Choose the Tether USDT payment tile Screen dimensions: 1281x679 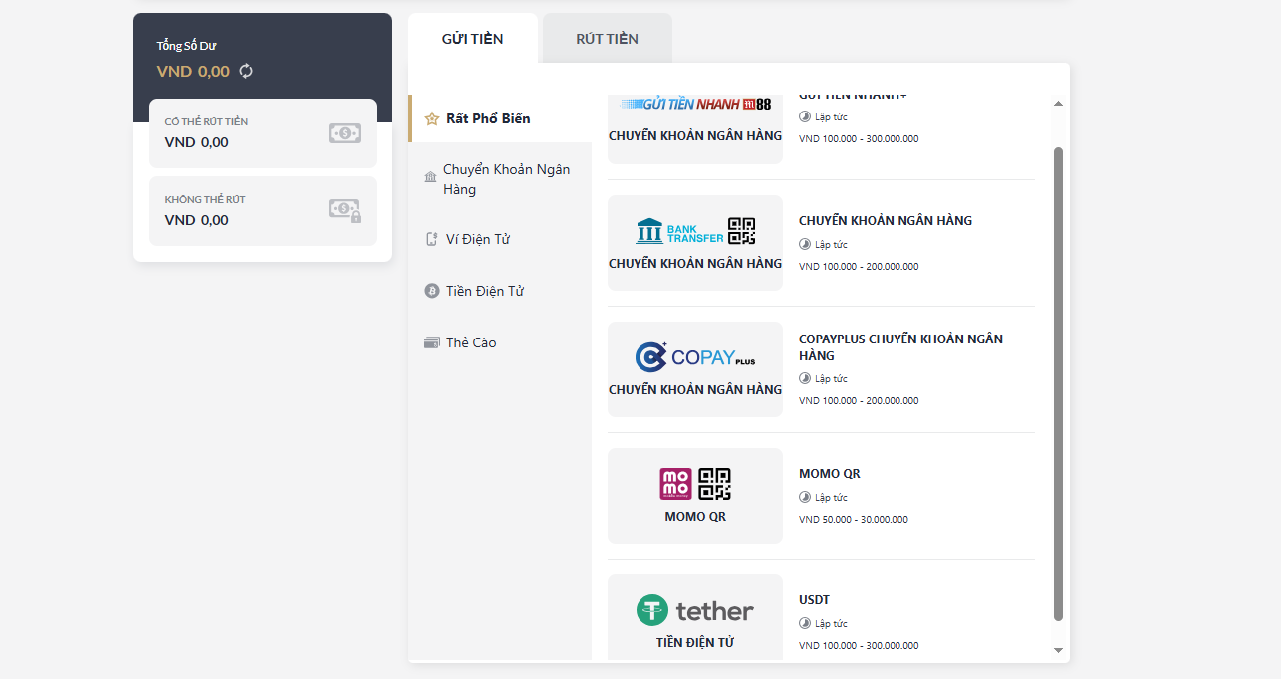[694, 617]
